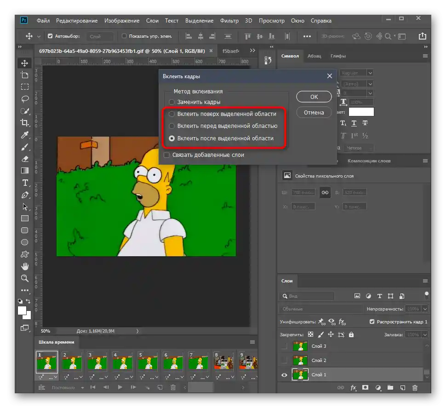Choose 'Вклеить поверх выделенной области' option

(172, 114)
